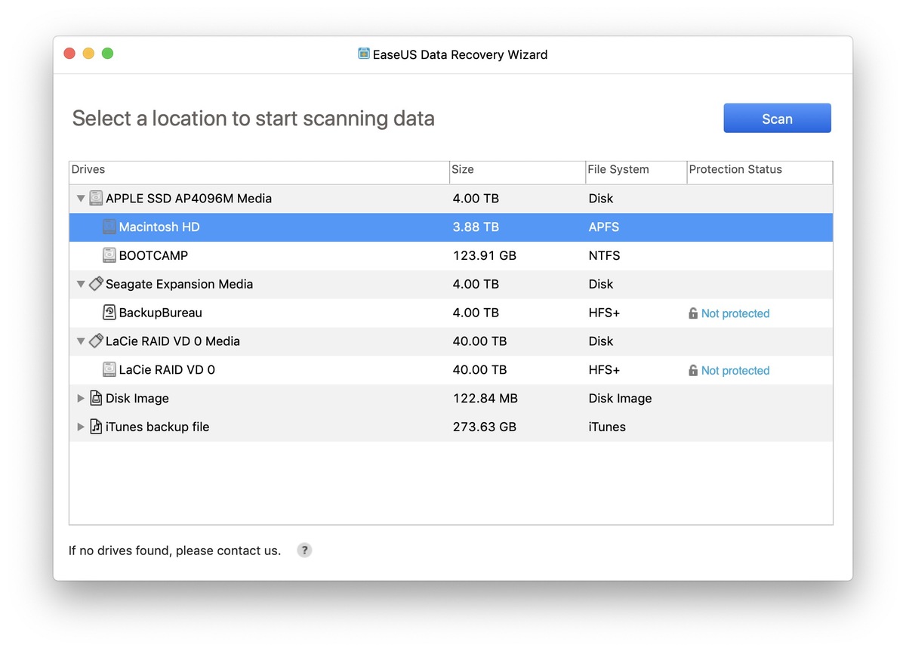Screen dimensions: 906x651
Task: Click the Seagate Expansion Media drive icon
Action: pos(96,284)
